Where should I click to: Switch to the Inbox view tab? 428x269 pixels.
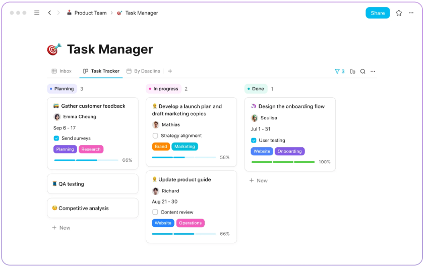(62, 71)
